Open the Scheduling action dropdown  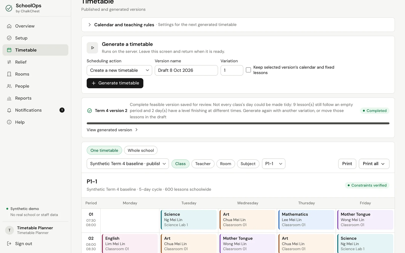point(119,70)
